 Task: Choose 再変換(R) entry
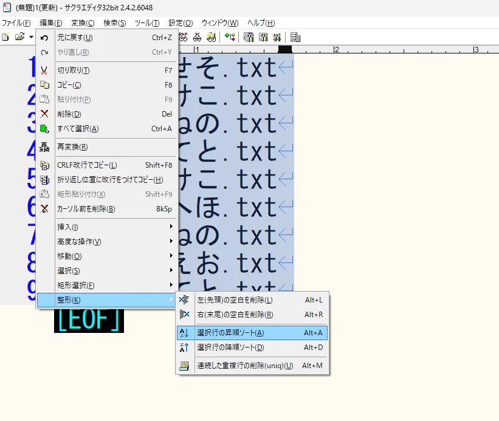tap(106, 147)
